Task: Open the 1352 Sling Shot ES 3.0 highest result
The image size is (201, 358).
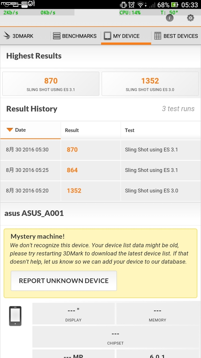Action: click(x=150, y=84)
